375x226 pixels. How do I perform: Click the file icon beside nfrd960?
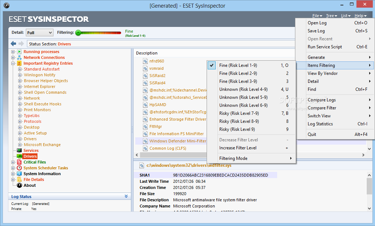(x=145, y=61)
